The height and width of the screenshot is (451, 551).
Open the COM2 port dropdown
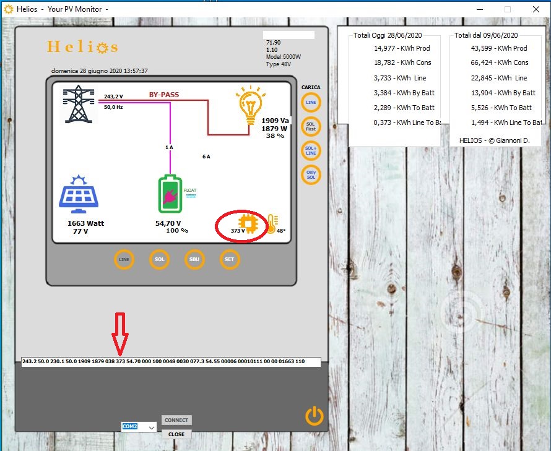point(149,427)
